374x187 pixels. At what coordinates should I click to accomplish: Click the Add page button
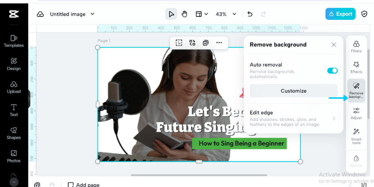tap(83, 185)
